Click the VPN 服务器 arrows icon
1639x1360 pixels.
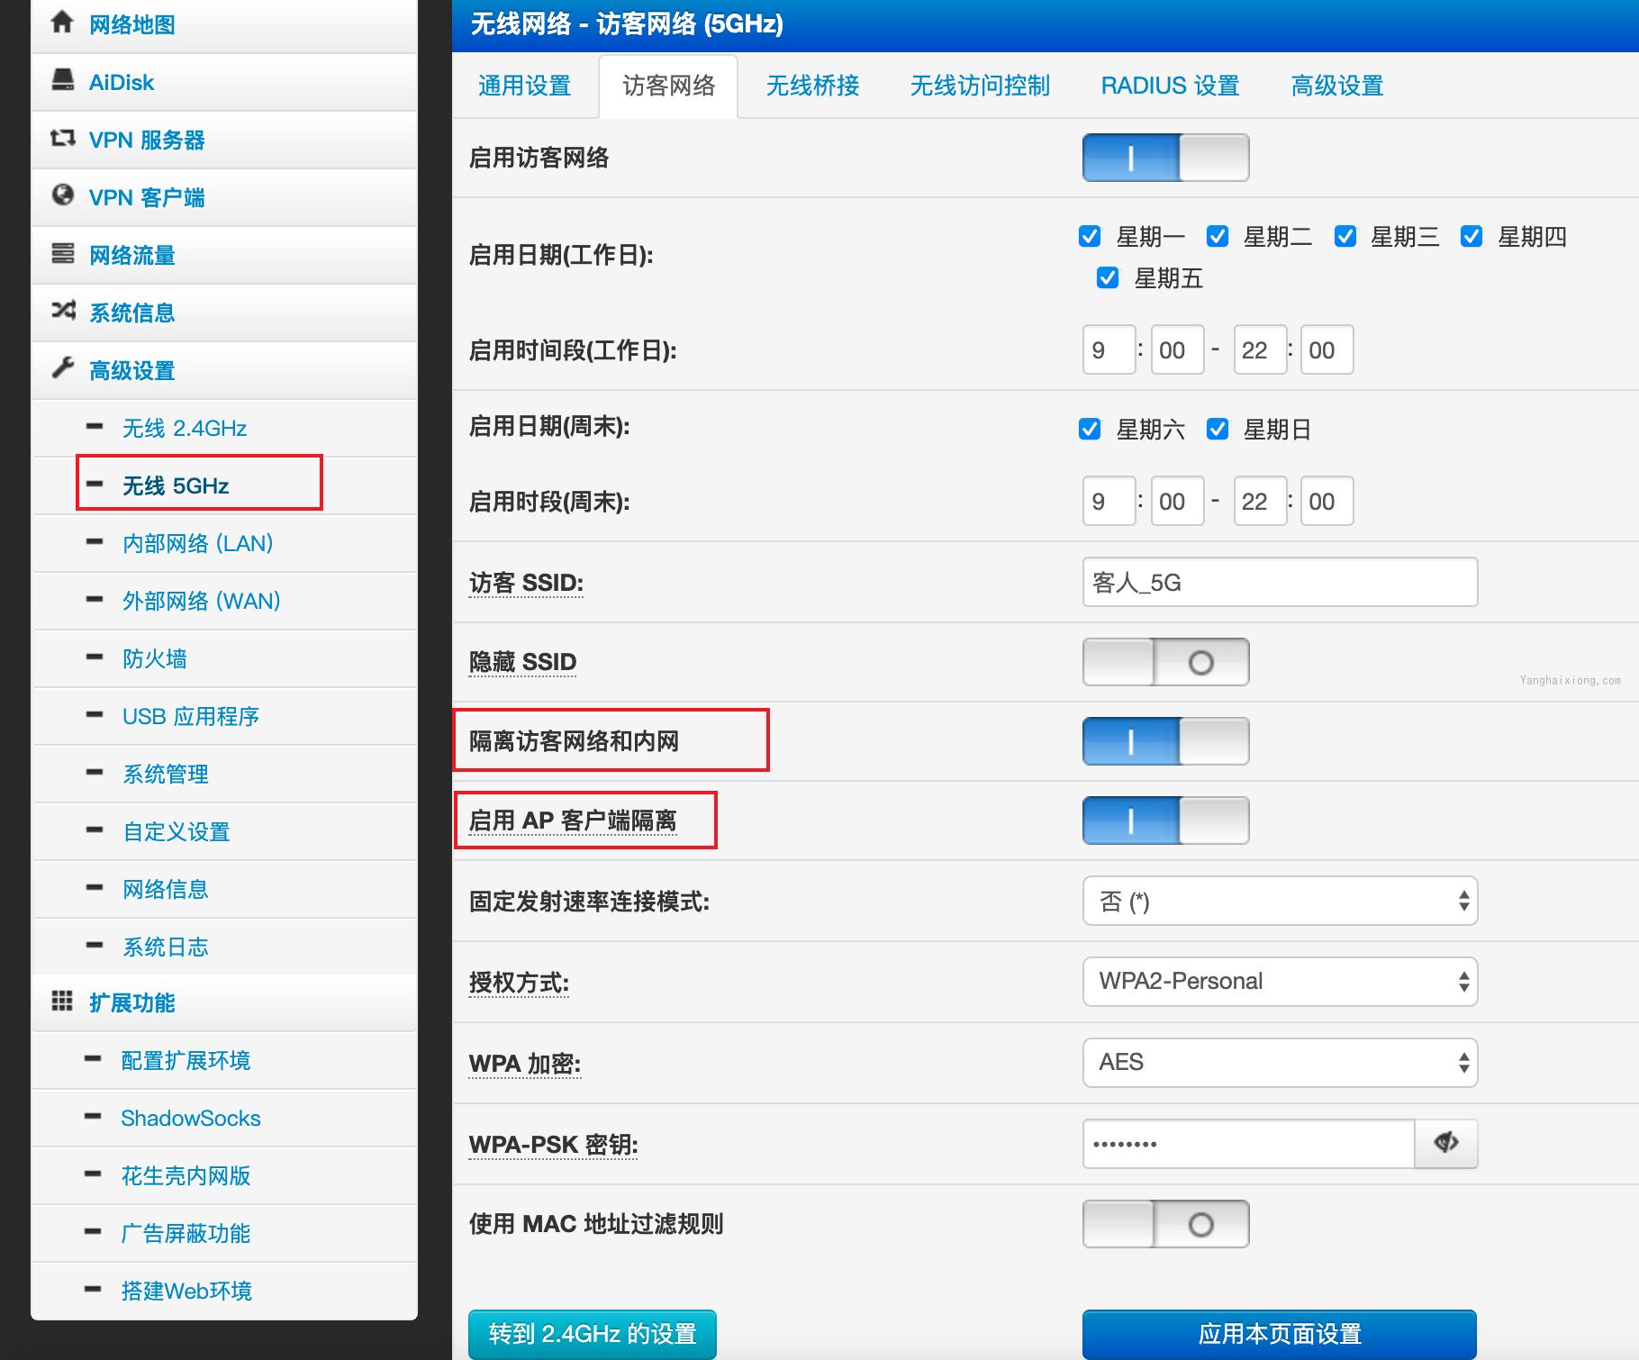(63, 138)
